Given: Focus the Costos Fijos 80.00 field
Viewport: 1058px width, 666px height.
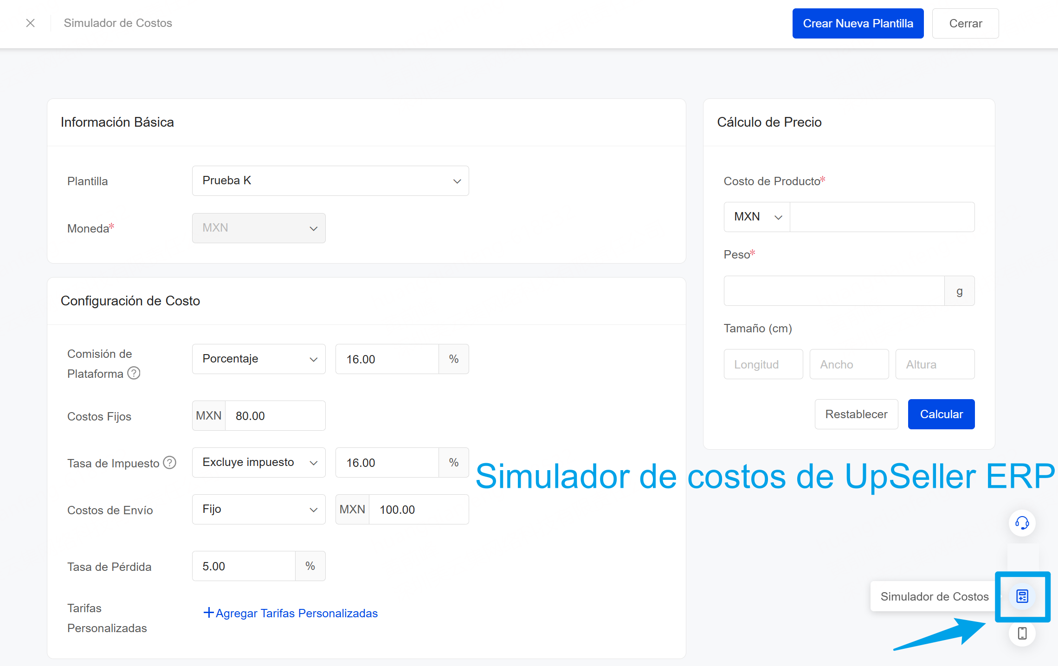Looking at the screenshot, I should pyautogui.click(x=275, y=415).
